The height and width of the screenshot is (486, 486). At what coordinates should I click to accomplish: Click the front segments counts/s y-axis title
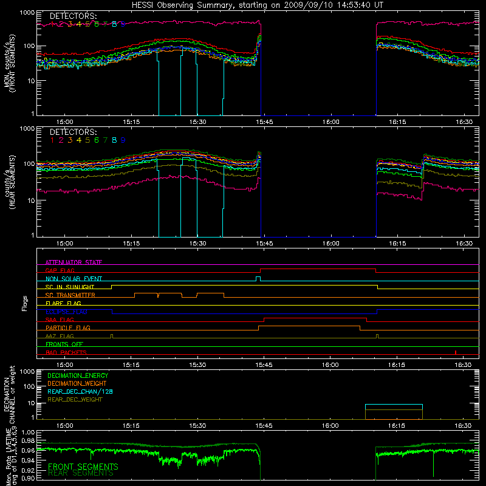(x=9, y=63)
